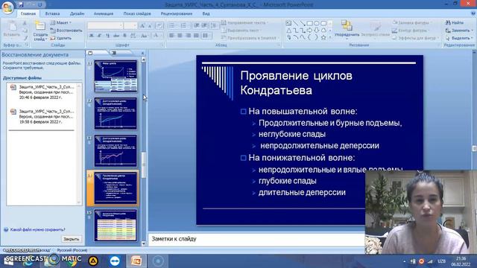Screen dimensions: 477x268
Task: Click the Восстановить slide button
Action: pyautogui.click(x=66, y=31)
